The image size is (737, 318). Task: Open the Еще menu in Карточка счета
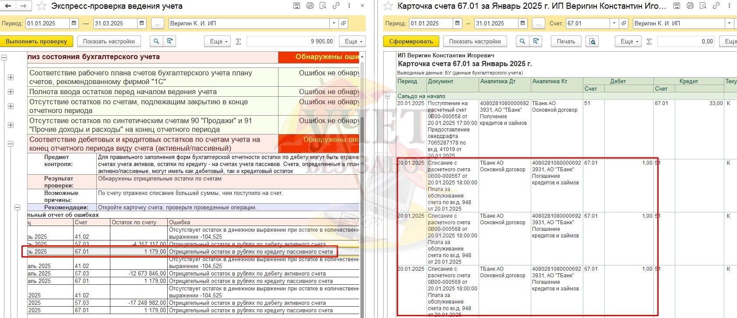pos(629,42)
